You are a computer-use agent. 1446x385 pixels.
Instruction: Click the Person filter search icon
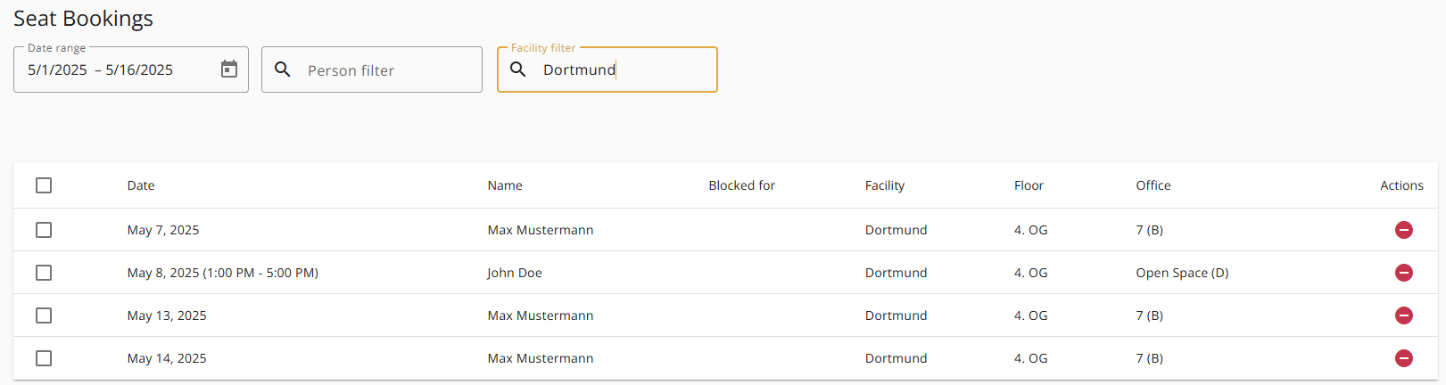[x=283, y=70]
